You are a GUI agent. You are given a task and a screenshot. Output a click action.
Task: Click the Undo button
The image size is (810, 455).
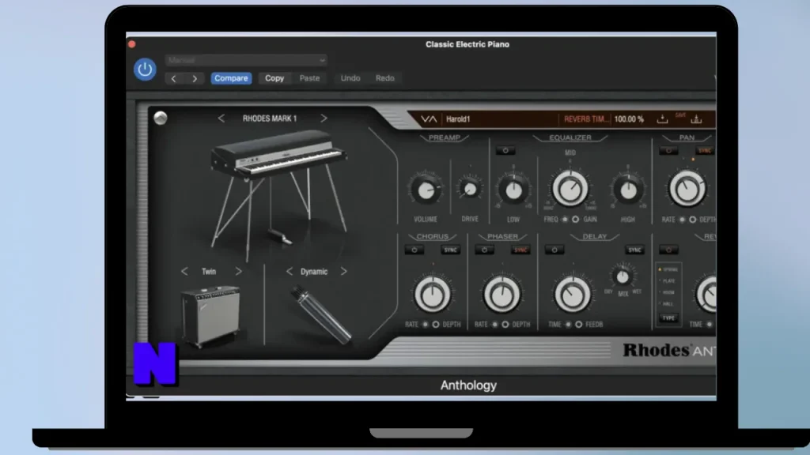point(350,78)
